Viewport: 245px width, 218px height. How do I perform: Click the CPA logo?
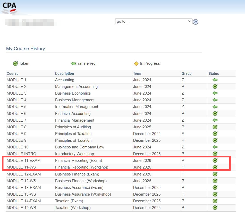click(9, 8)
